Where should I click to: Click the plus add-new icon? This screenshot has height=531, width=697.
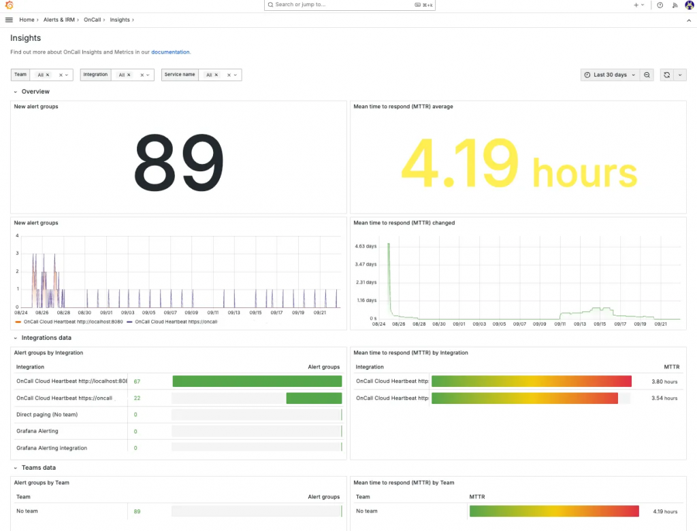(x=636, y=5)
